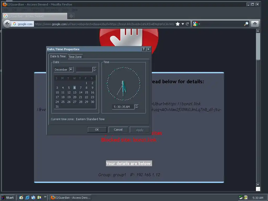Image resolution: width=268 pixels, height=201 pixels.
Task: Open the Edit menu in Firefox
Action: coord(15,10)
